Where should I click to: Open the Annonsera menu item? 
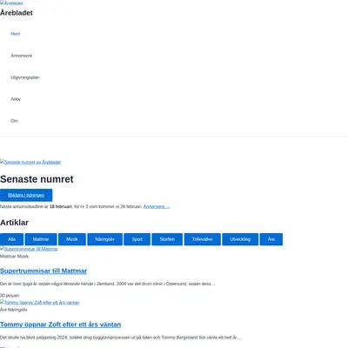pyautogui.click(x=21, y=56)
